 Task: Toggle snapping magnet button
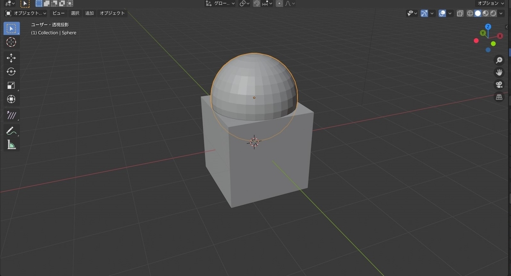point(257,3)
